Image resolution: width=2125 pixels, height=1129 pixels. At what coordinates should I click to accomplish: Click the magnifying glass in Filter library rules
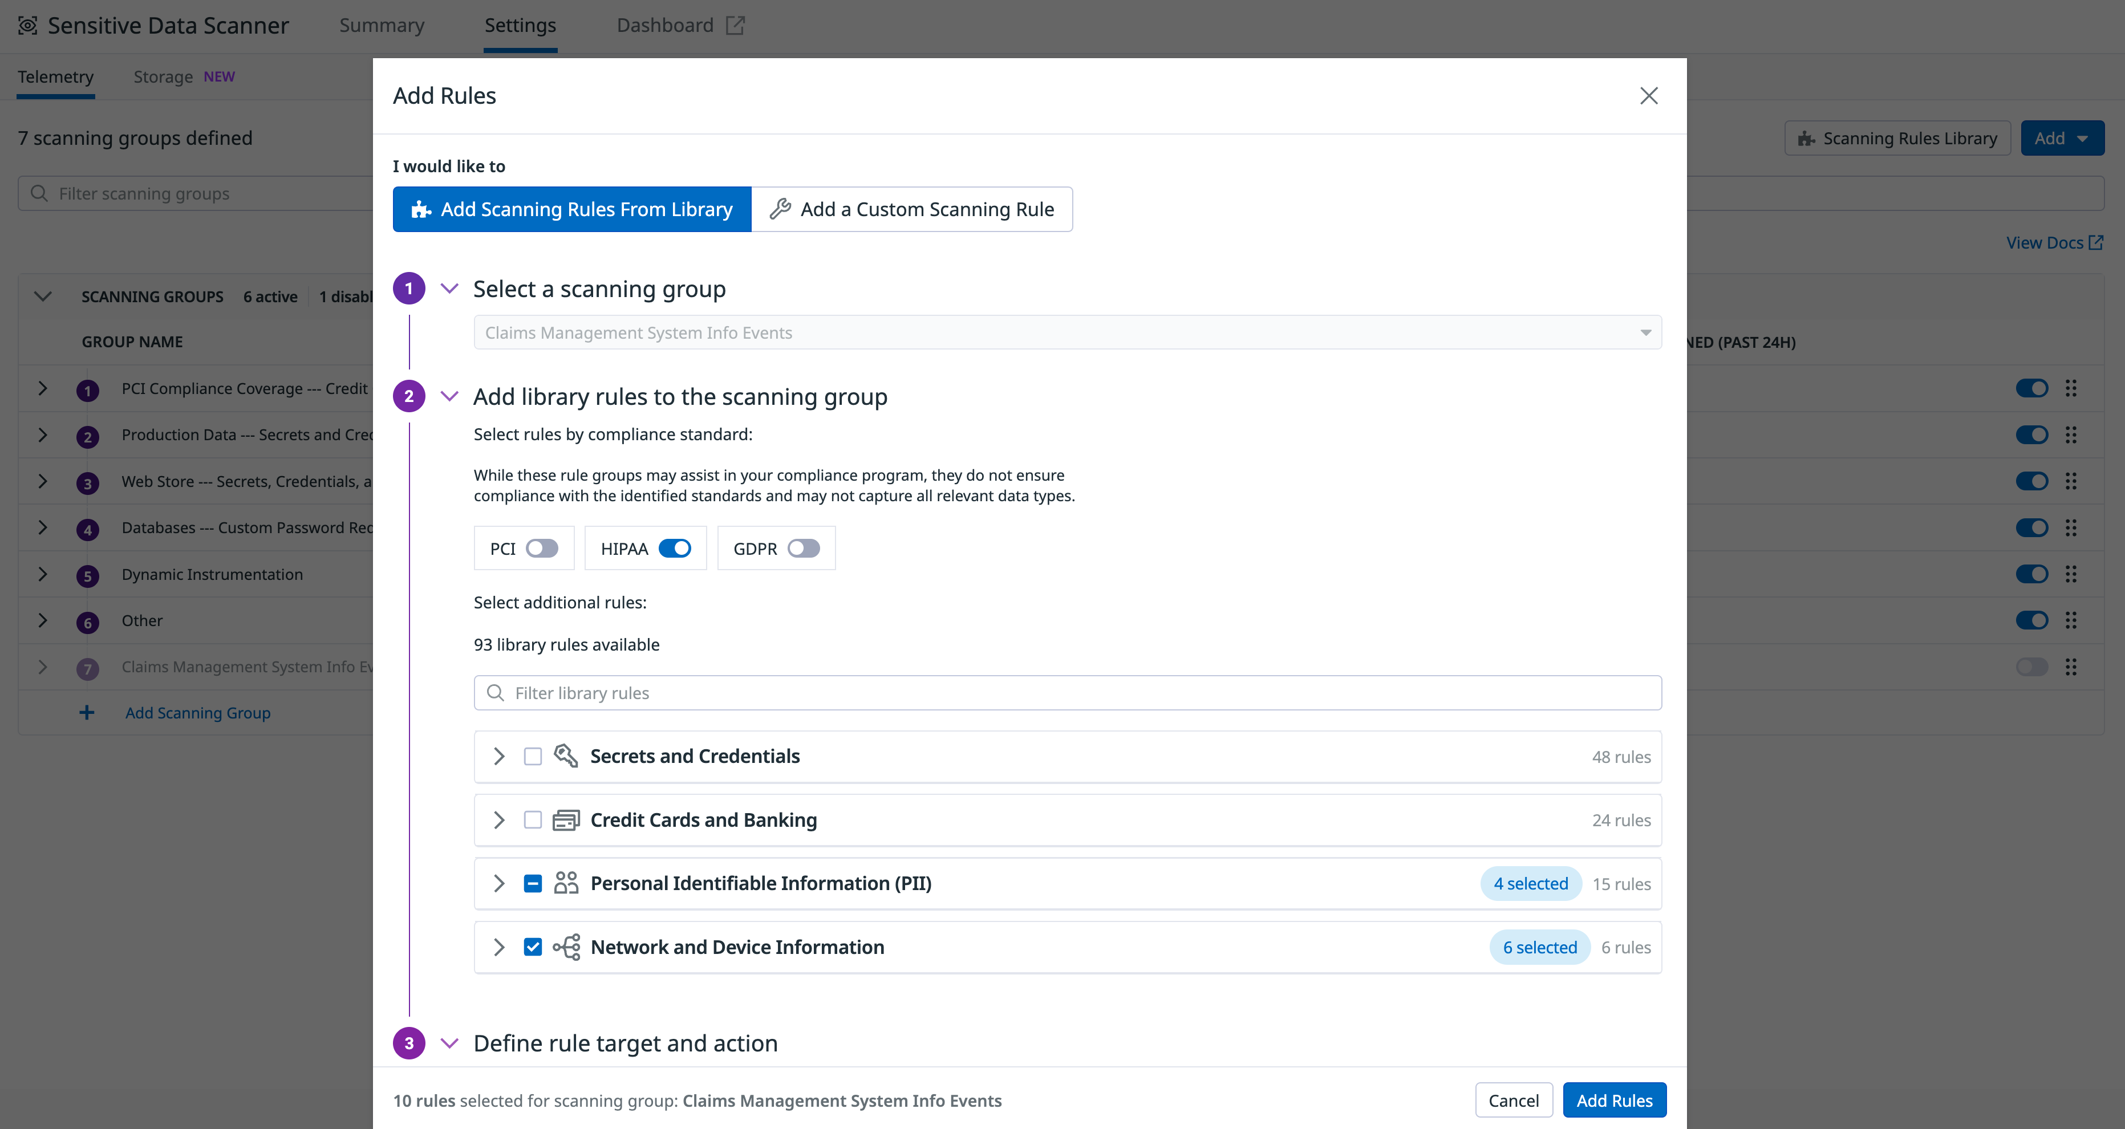495,693
